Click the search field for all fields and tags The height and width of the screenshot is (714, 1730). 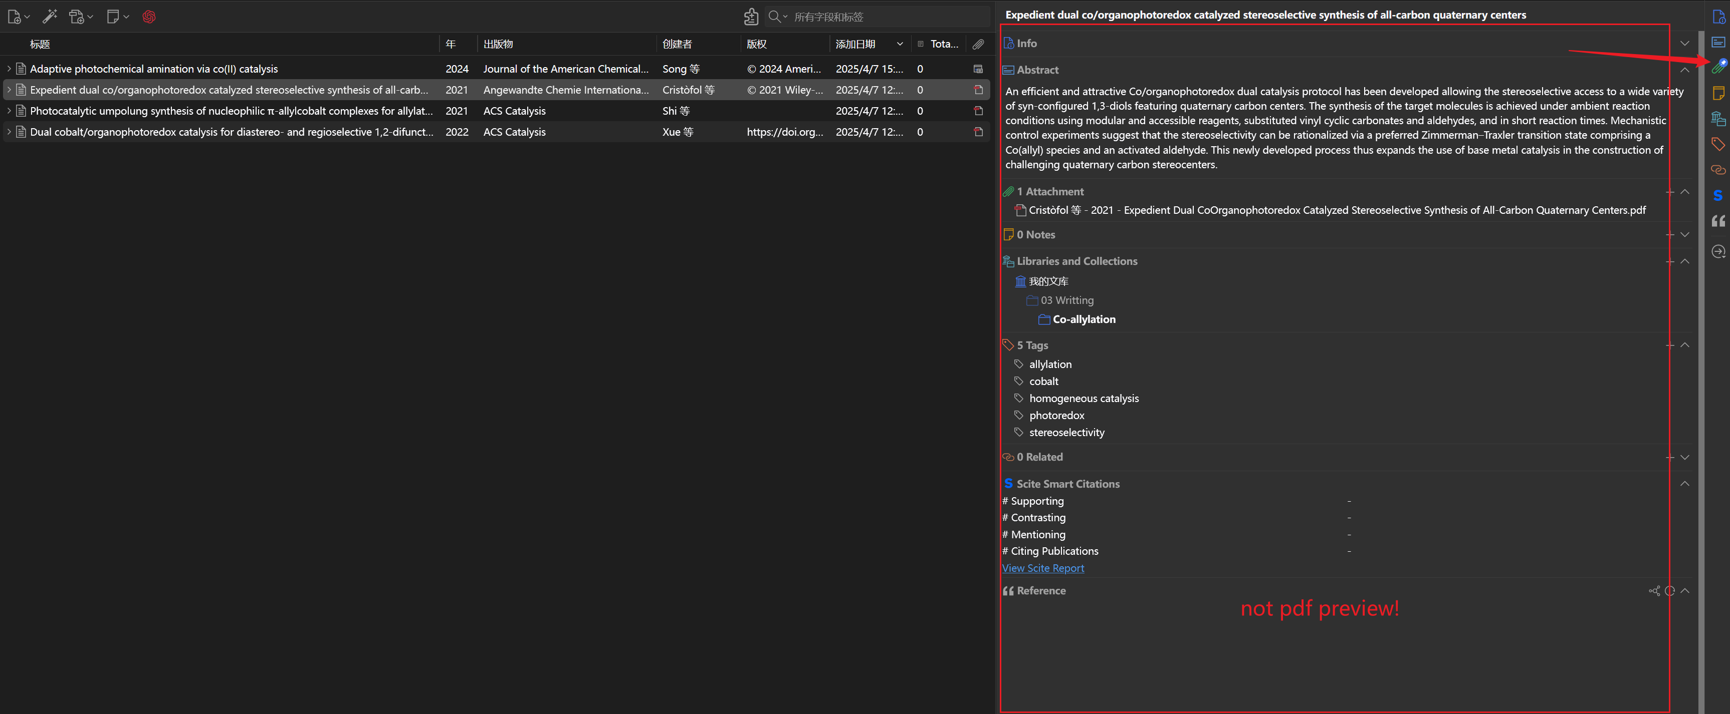click(887, 17)
